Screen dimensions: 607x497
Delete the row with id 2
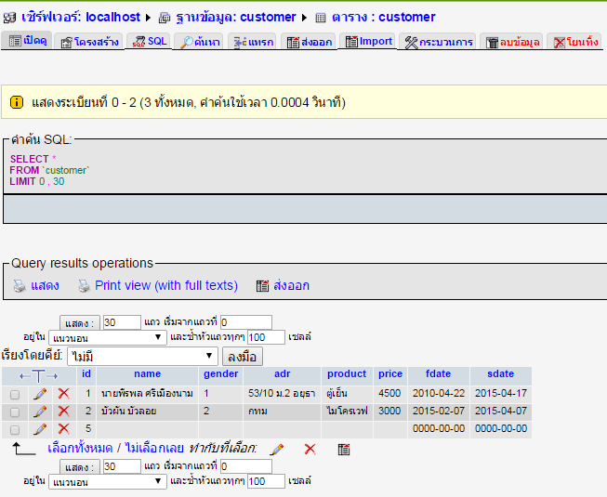pos(64,412)
